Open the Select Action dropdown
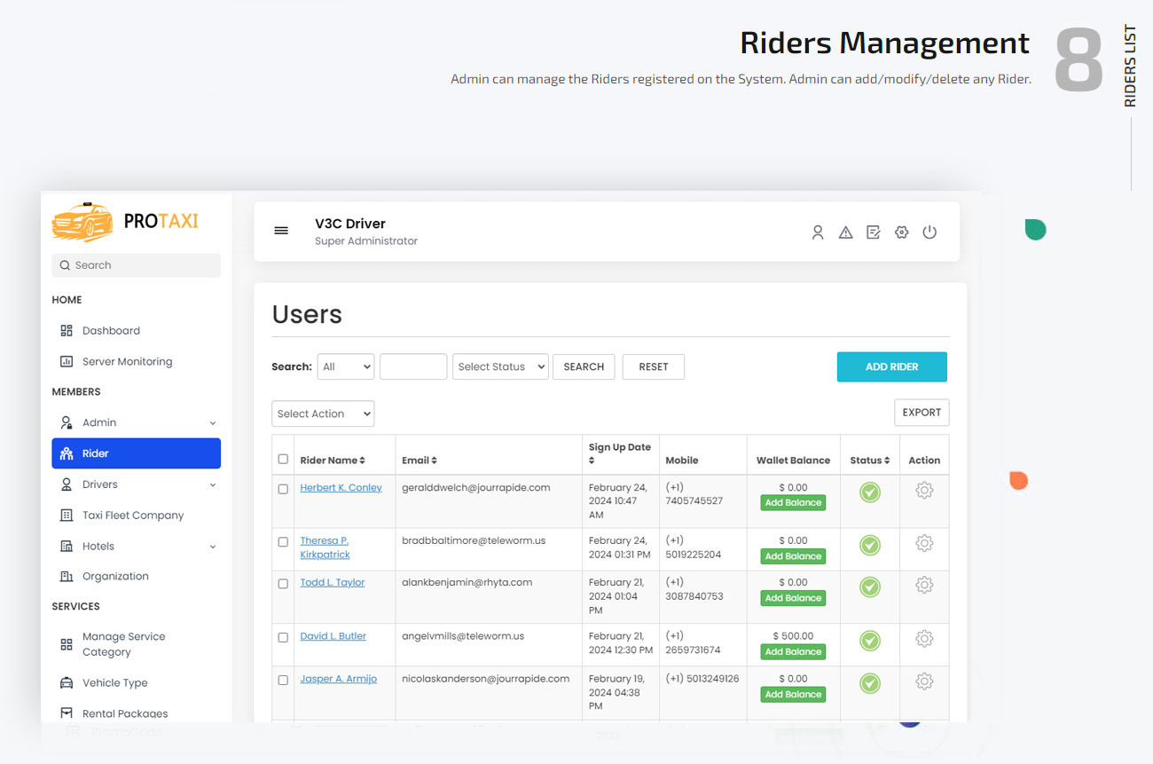1153x764 pixels. [322, 413]
